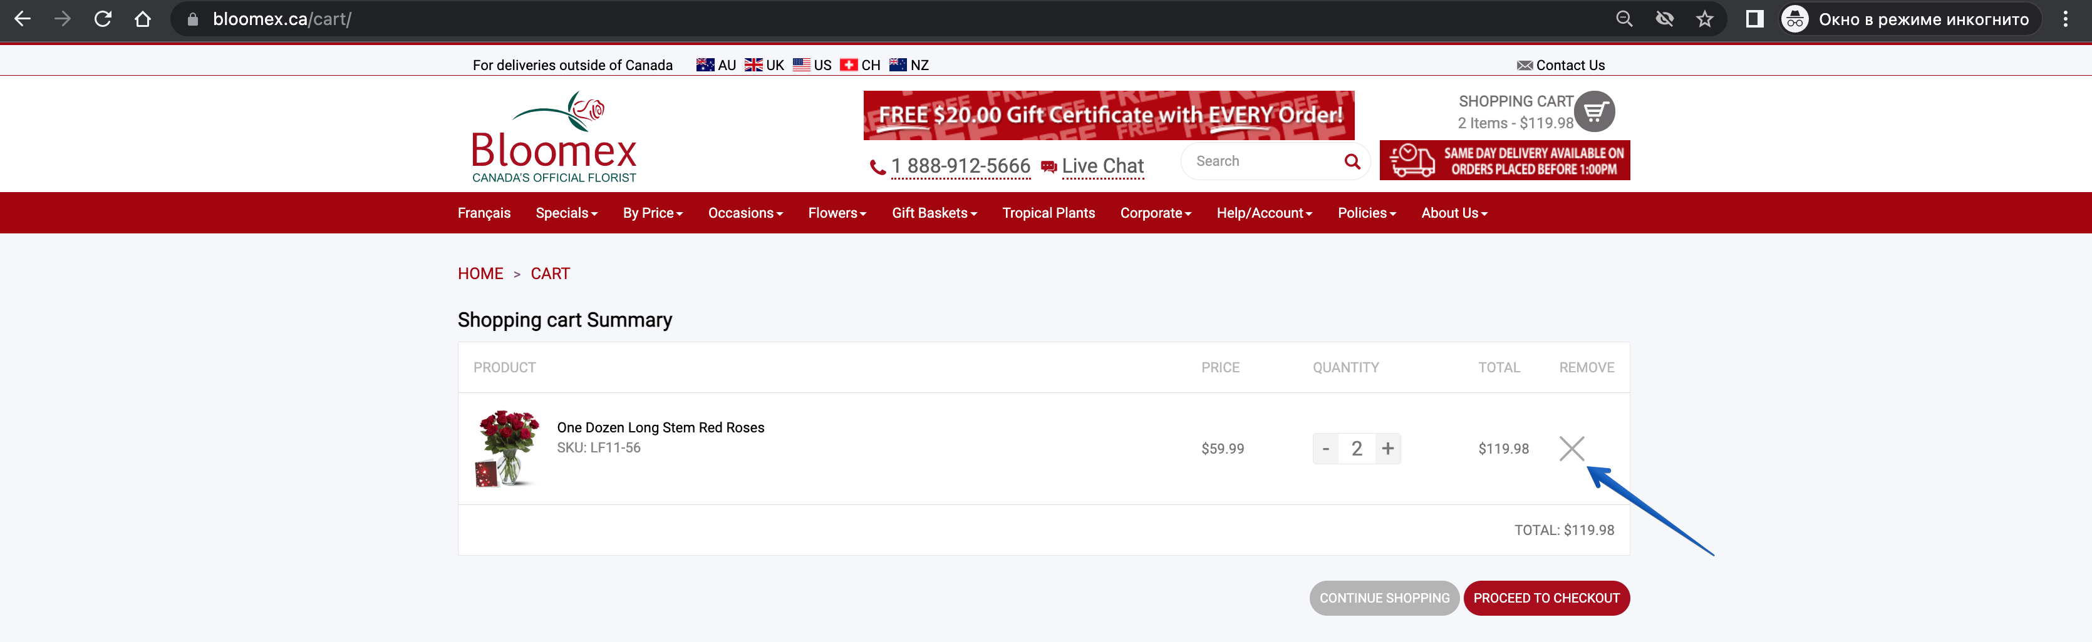
Task: Reload the page with refresh icon
Action: (x=103, y=19)
